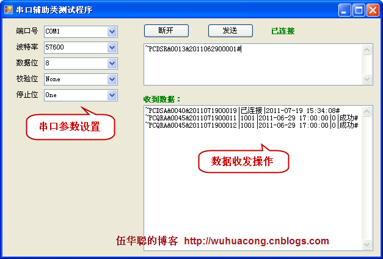Viewport: 383px width, 259px height.
Task: Click the received data text area
Action: tap(250, 183)
